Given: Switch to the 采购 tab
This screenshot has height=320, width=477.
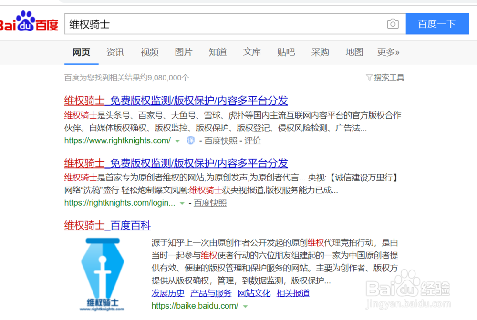Looking at the screenshot, I should [x=320, y=52].
